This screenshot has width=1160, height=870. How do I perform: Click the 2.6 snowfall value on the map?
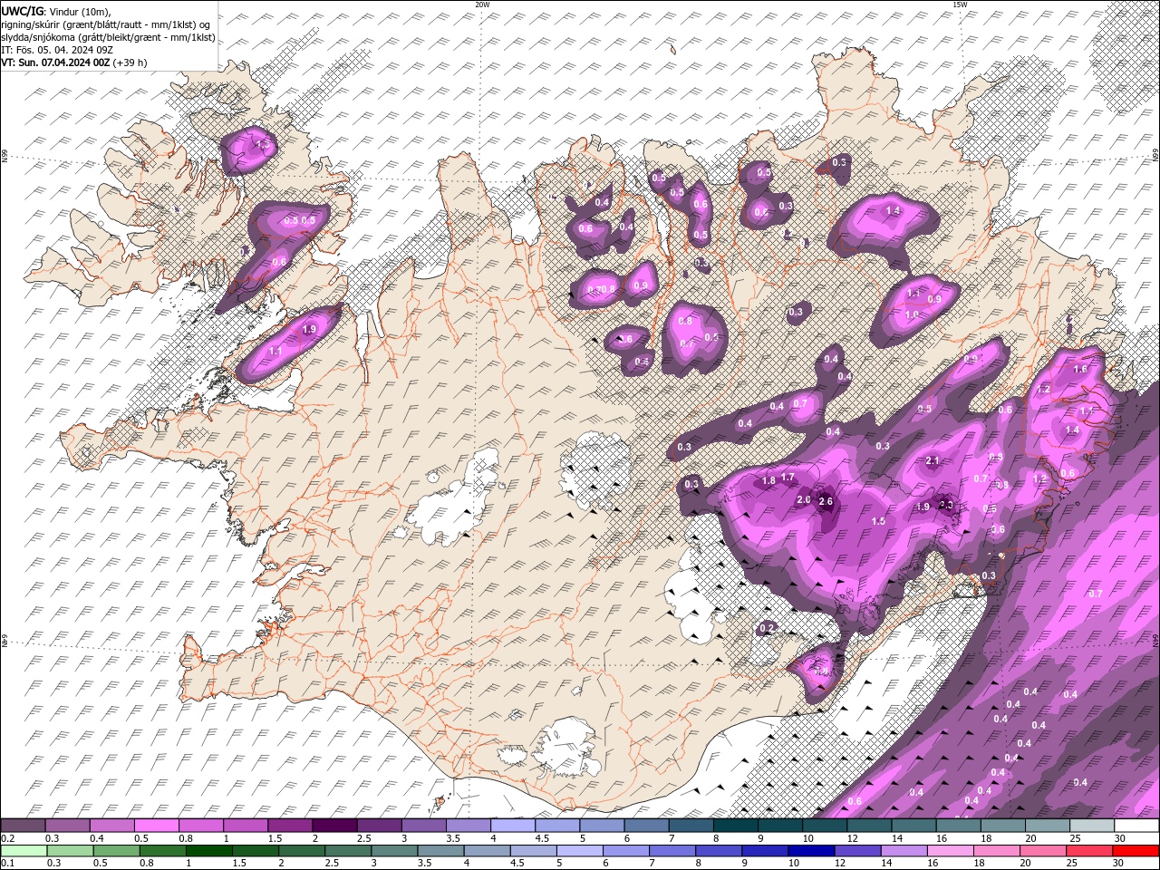(826, 501)
